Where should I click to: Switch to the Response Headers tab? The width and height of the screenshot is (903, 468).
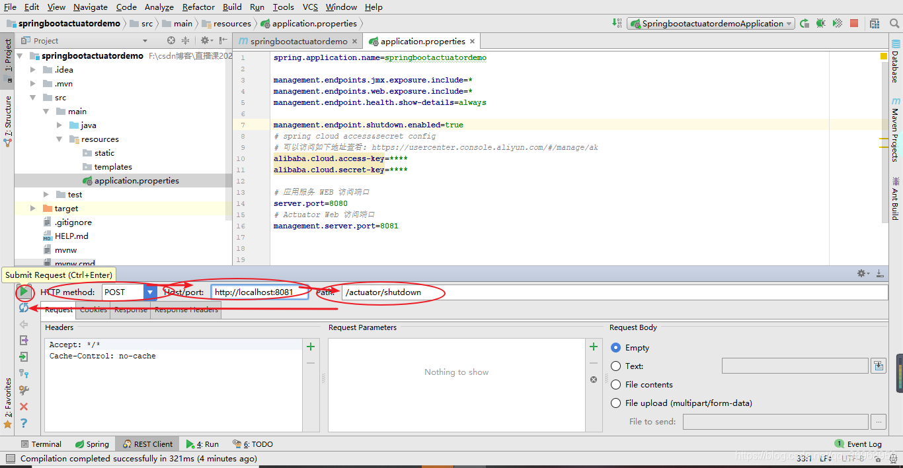[x=186, y=310]
